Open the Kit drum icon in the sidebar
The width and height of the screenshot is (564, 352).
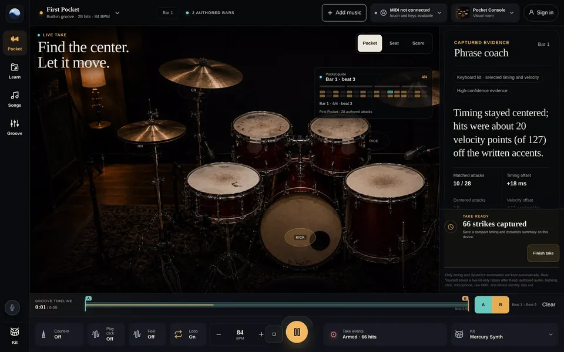click(x=14, y=335)
